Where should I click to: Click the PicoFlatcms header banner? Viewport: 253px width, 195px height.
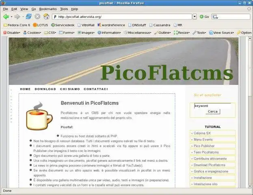[123, 61]
